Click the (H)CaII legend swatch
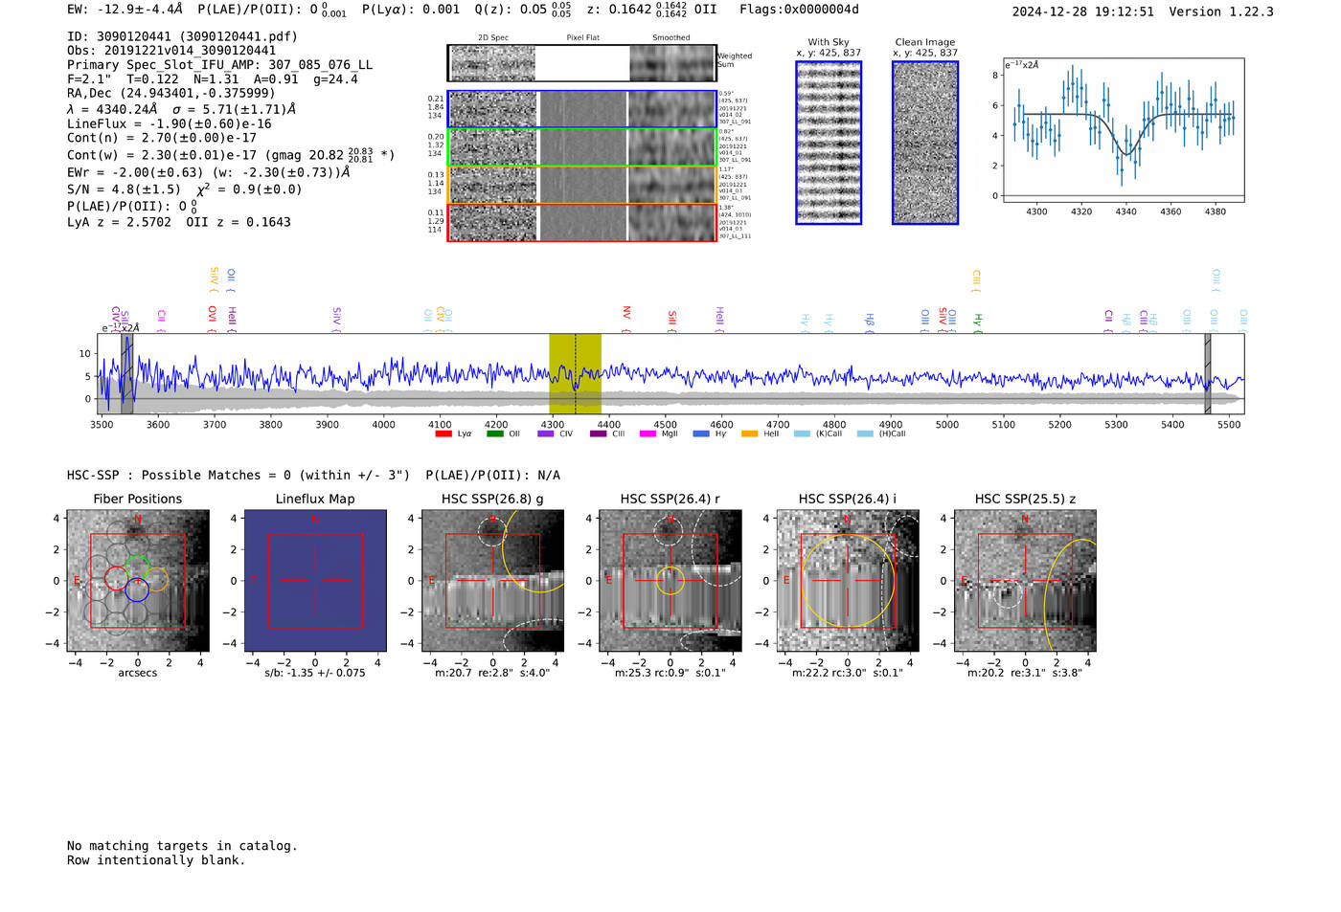1341x912 pixels. (865, 434)
